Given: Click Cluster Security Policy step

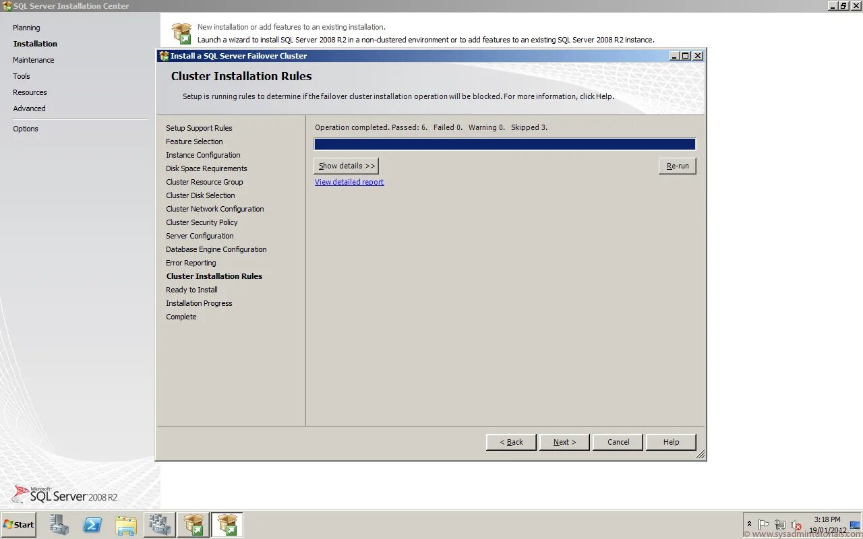Looking at the screenshot, I should (202, 222).
